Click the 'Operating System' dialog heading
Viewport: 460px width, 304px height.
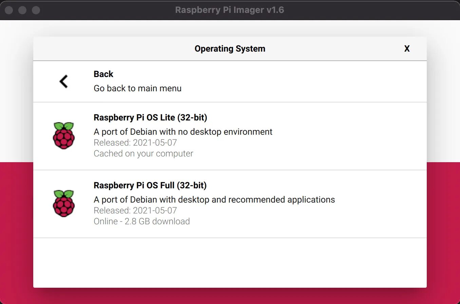point(230,49)
